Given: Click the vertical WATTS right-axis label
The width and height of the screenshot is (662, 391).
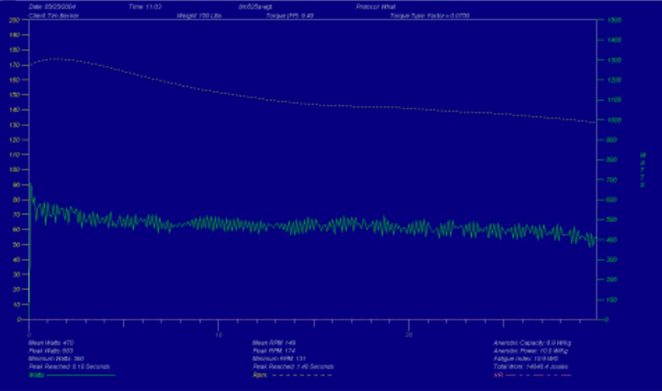Looking at the screenshot, I should click(x=643, y=170).
